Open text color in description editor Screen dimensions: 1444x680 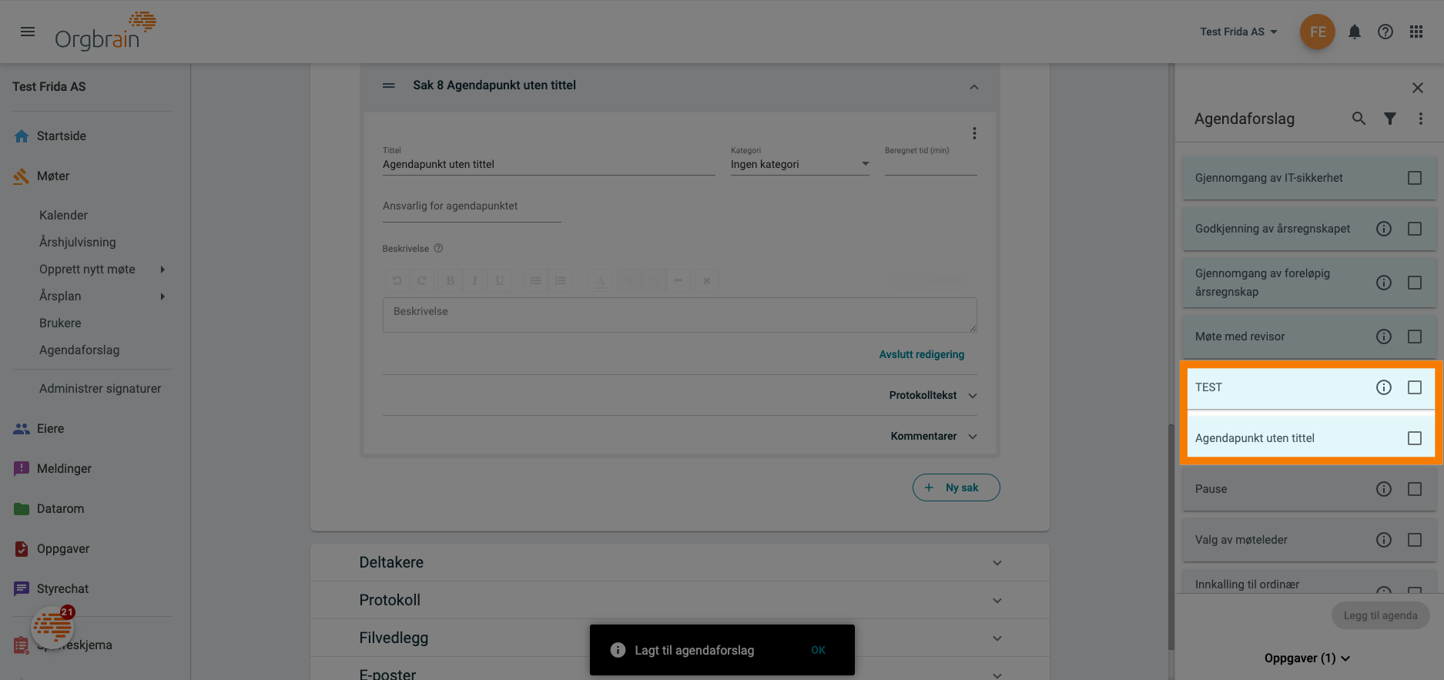[x=600, y=280]
